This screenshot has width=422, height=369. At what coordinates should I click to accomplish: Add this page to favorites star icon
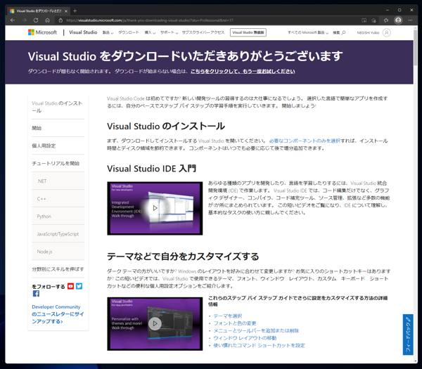point(374,20)
